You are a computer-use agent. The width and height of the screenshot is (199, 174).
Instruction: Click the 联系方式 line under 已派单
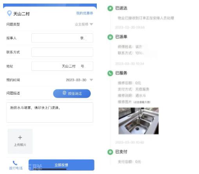[x=130, y=53]
